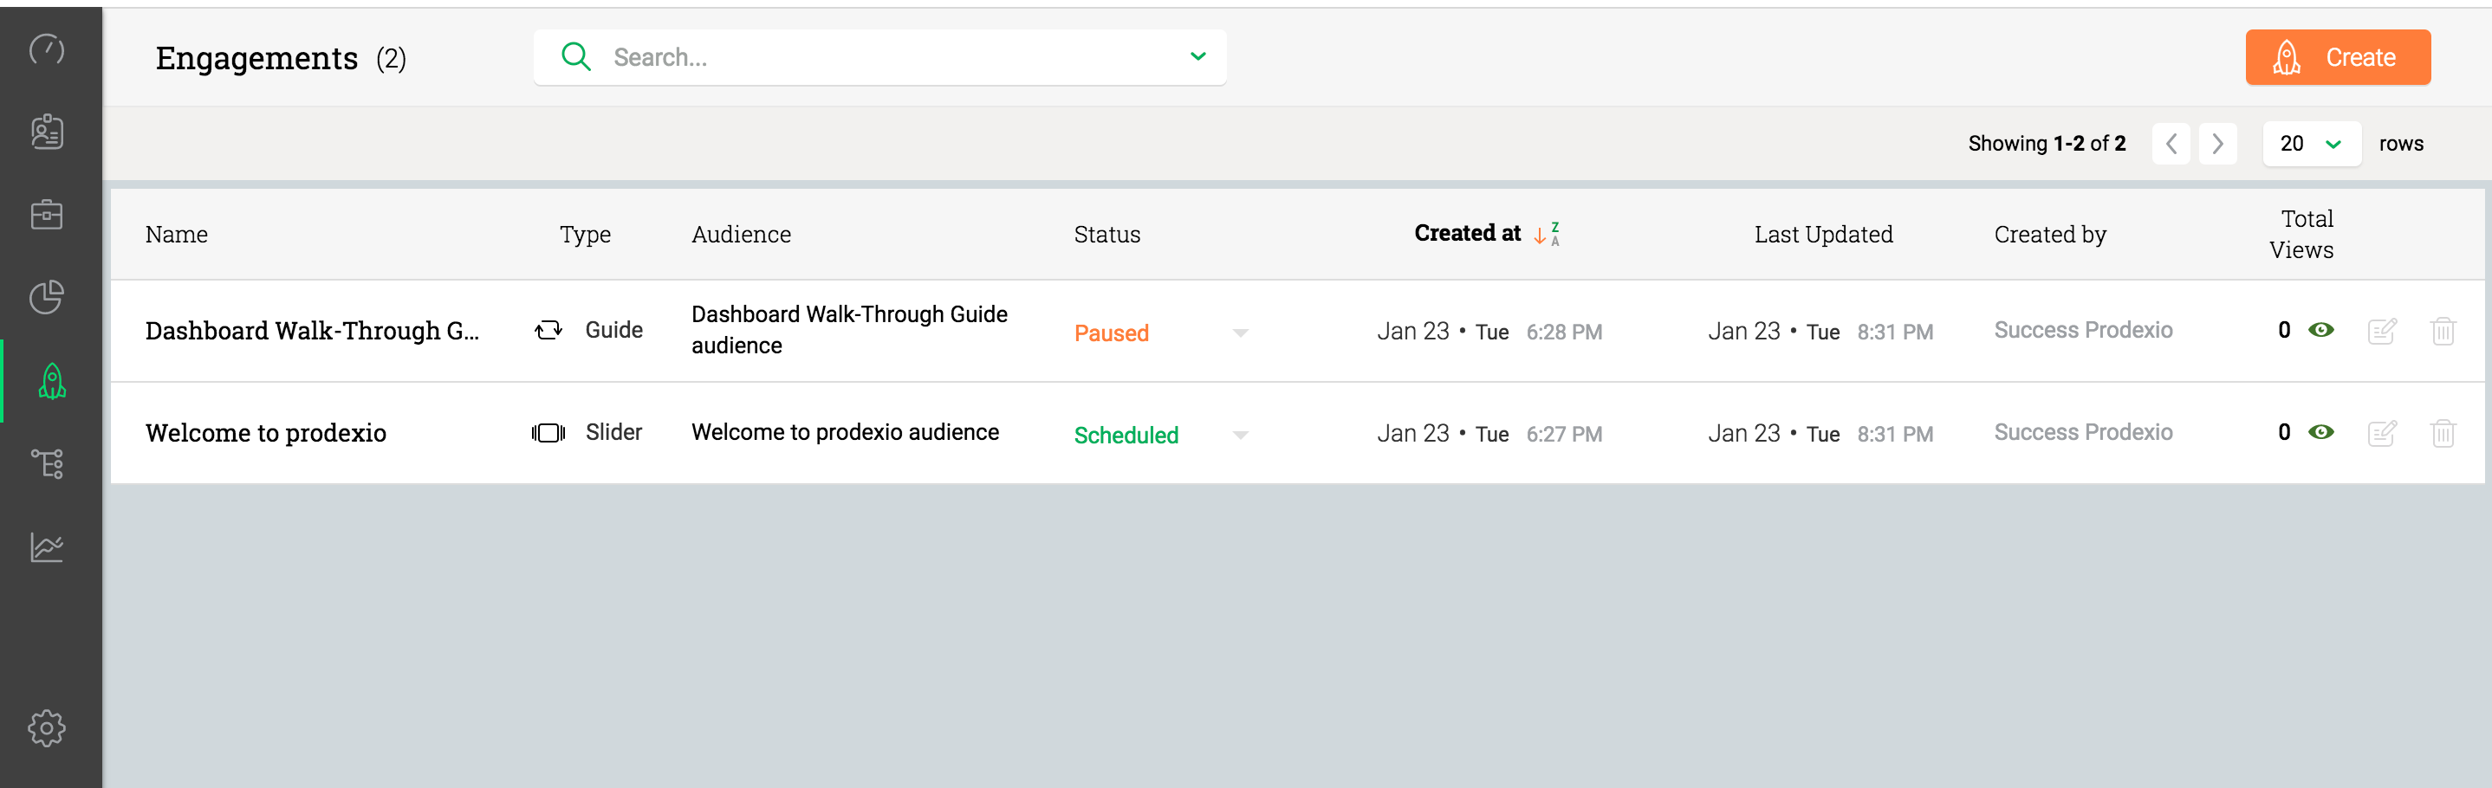Click the Create engagement button
Viewport: 2492px width, 788px height.
(x=2337, y=57)
